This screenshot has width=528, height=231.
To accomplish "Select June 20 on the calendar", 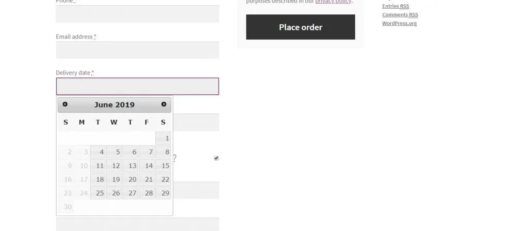I will [x=130, y=179].
